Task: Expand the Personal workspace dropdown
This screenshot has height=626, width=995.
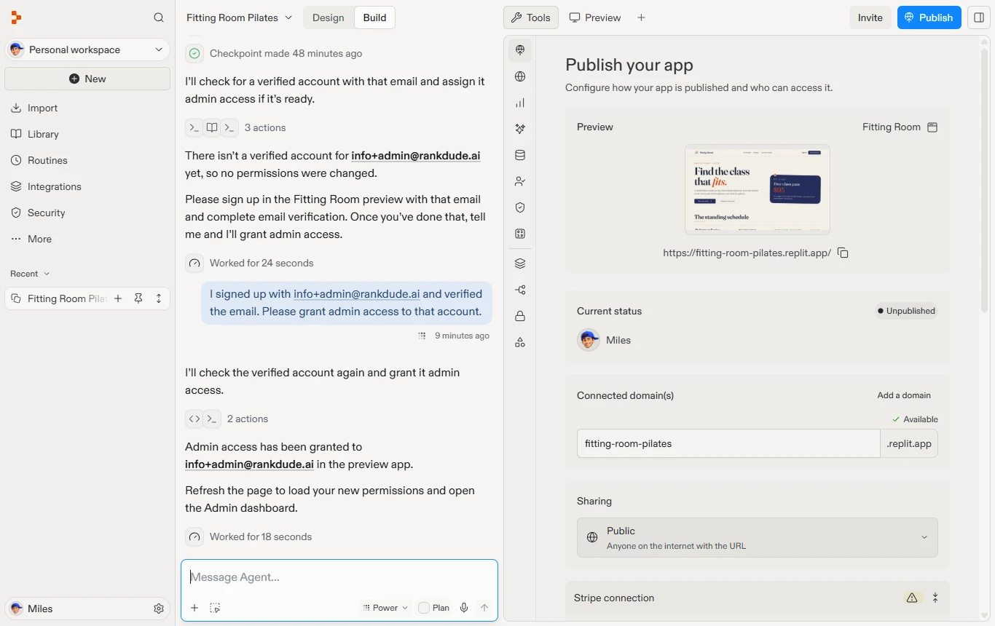Action: 87,49
